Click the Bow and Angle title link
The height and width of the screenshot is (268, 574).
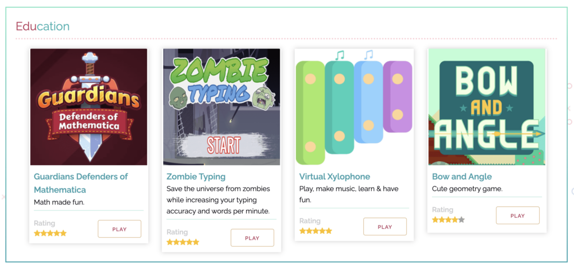point(462,177)
